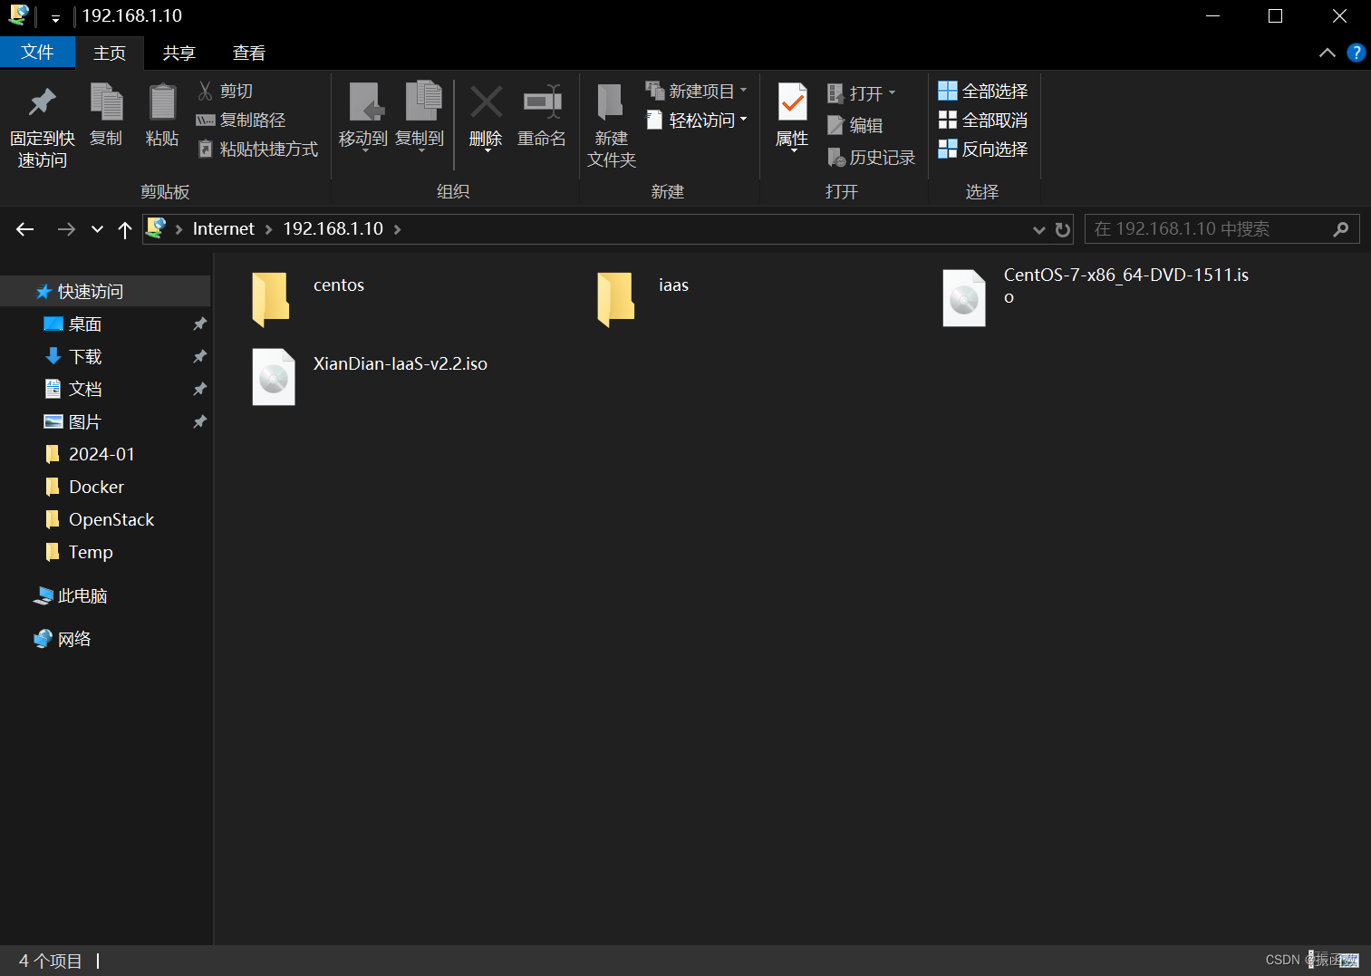Expand chevron after Internet breadcrumb
The image size is (1371, 976).
(x=268, y=229)
